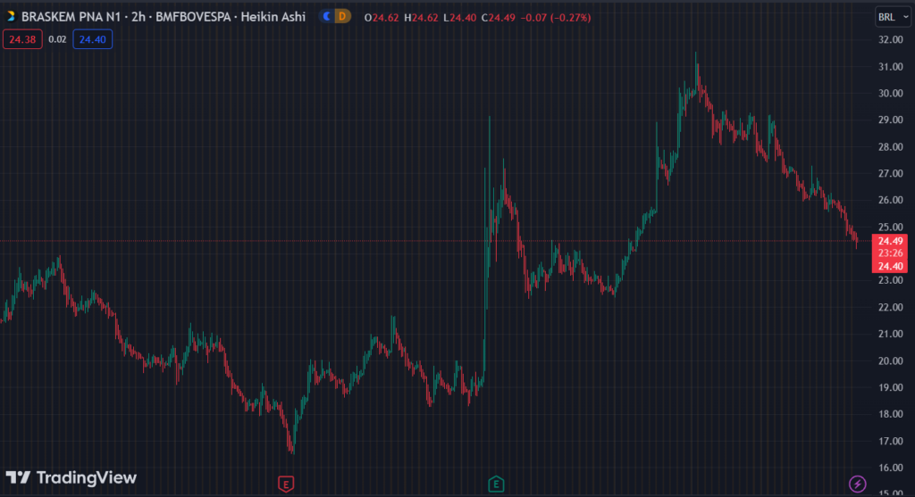Click the high value H24.62
The image size is (915, 497).
(421, 18)
